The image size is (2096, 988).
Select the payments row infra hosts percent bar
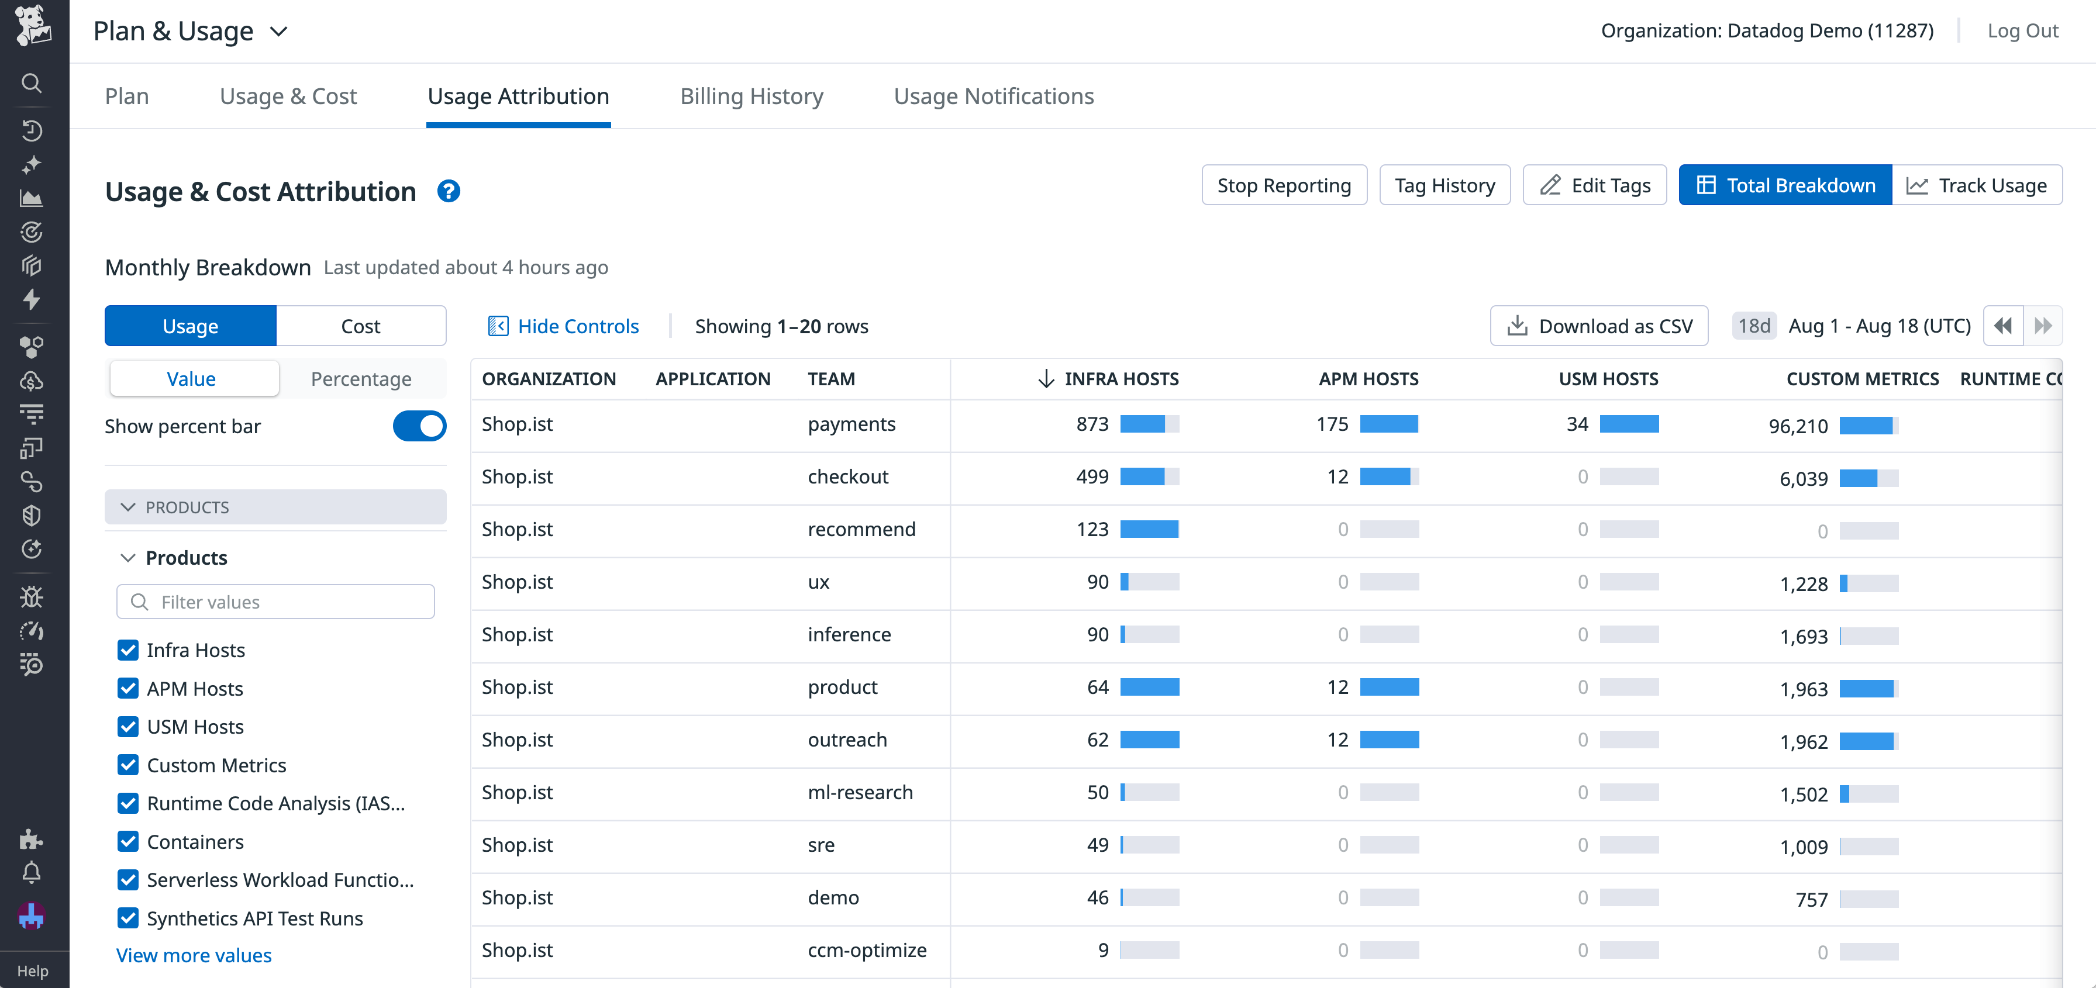(1148, 424)
